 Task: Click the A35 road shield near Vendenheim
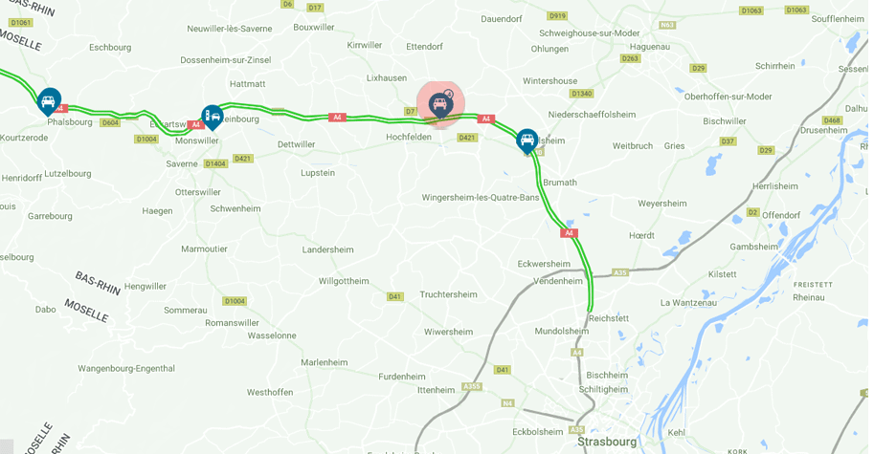point(620,272)
